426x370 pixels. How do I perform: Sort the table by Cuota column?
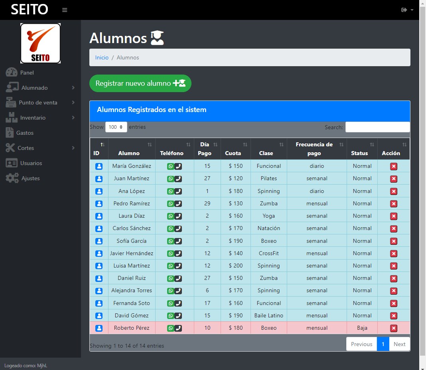235,149
